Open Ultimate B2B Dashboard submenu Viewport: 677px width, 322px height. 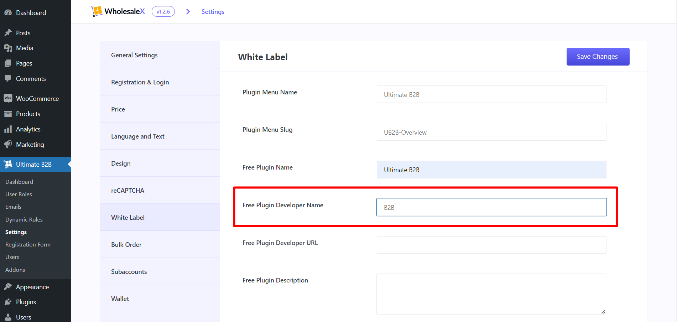pyautogui.click(x=19, y=182)
